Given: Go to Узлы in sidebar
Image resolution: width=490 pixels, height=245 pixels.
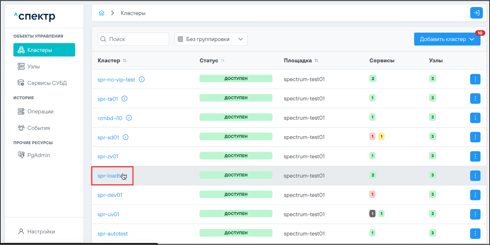Looking at the screenshot, I should pyautogui.click(x=34, y=67).
